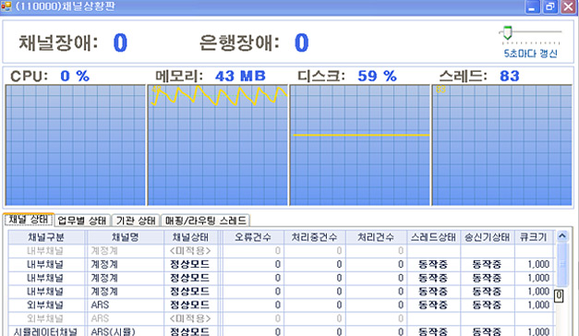Screen dimensions: 579x336
Task: Select 스레드상태 동작중 in the 외부채널 ARS row
Action: [x=433, y=305]
